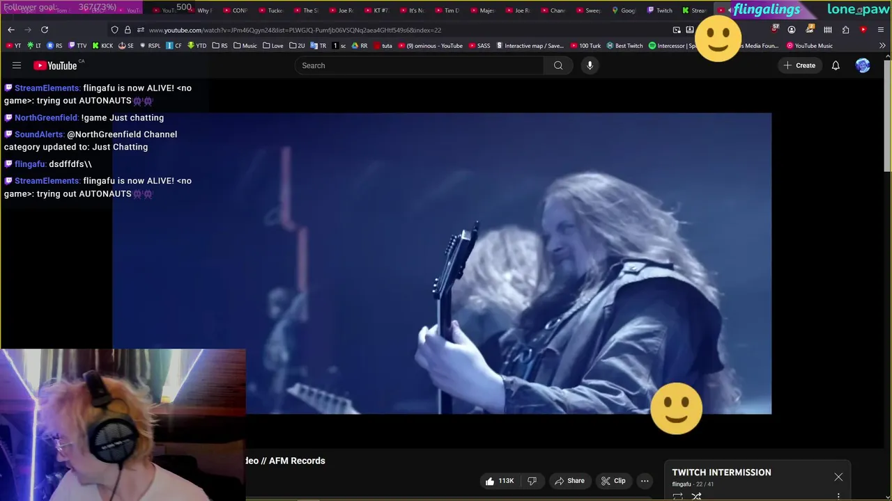Open the YouTube Music bookmark
The height and width of the screenshot is (501, 892).
[x=809, y=46]
